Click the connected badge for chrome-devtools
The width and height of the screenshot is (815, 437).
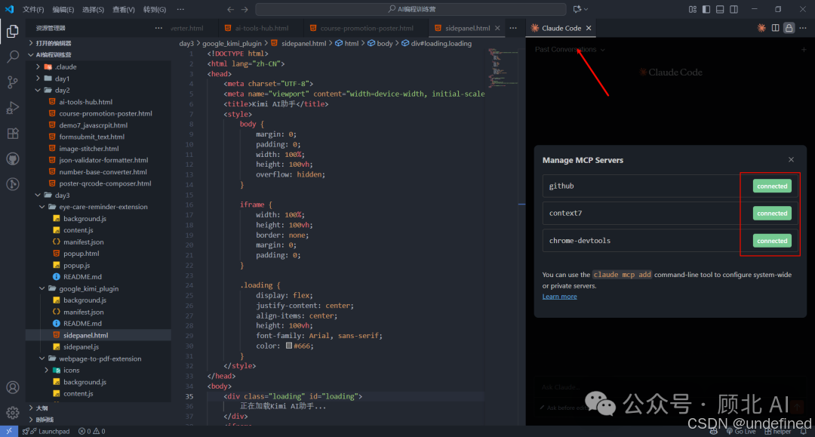click(x=772, y=241)
